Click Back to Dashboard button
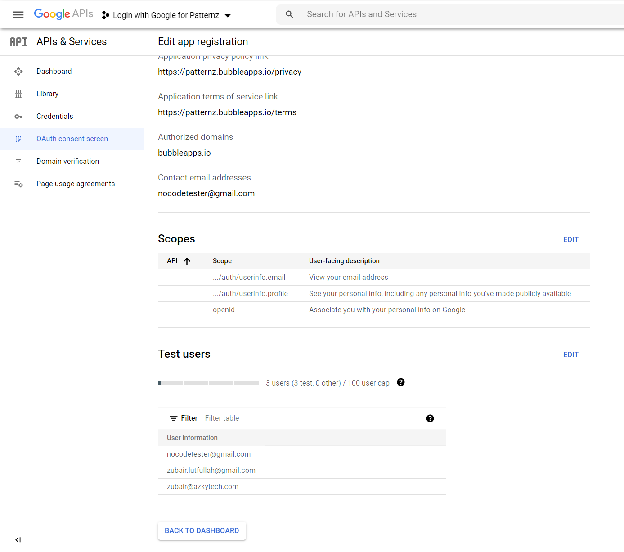Viewport: 624px width, 552px height. click(202, 531)
